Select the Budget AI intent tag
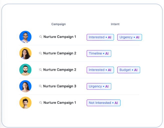The width and height of the screenshot is (164, 128). pos(128,70)
